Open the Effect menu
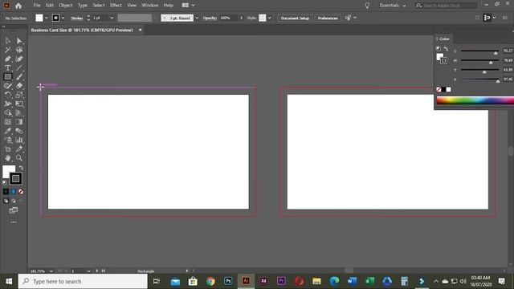Screen dimensions: 514x289 coord(116,6)
